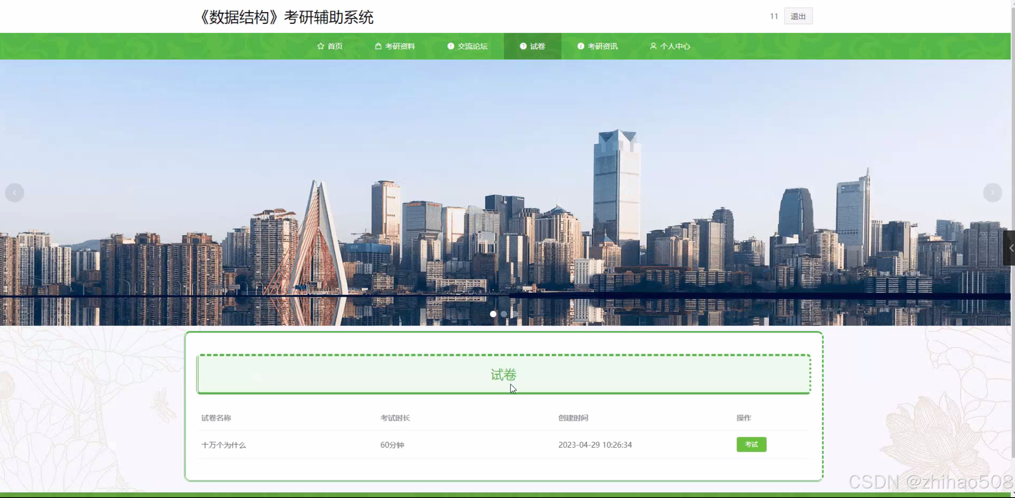The image size is (1015, 498).
Task: Click the star icon beside 首页
Action: point(320,46)
